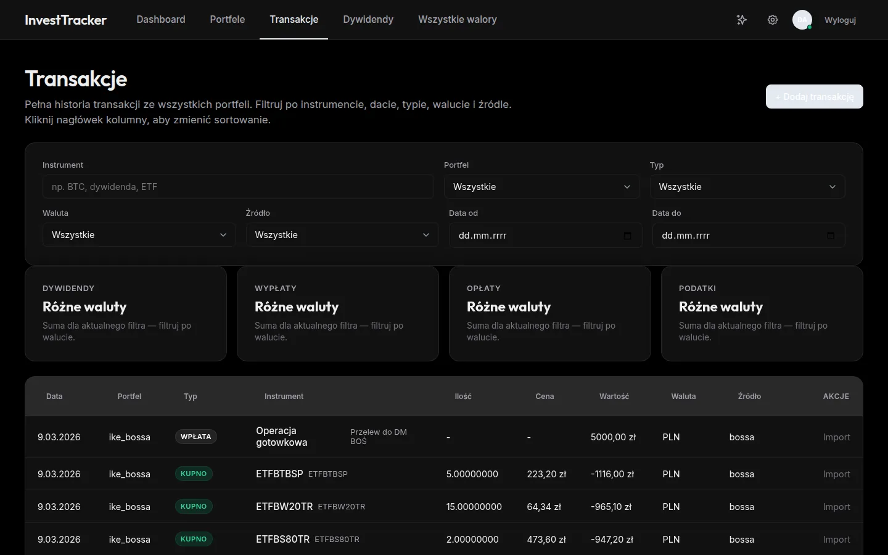Viewport: 888px width, 555px height.
Task: Open the settings gear icon
Action: click(773, 20)
